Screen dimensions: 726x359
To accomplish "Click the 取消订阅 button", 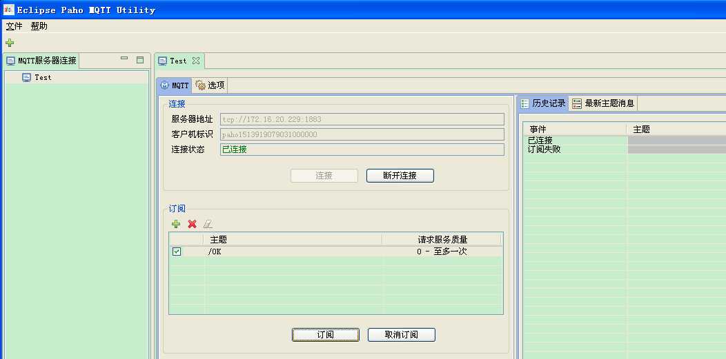I will click(402, 334).
